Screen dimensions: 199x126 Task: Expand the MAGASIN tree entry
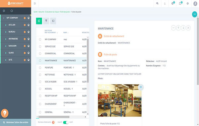point(6,46)
